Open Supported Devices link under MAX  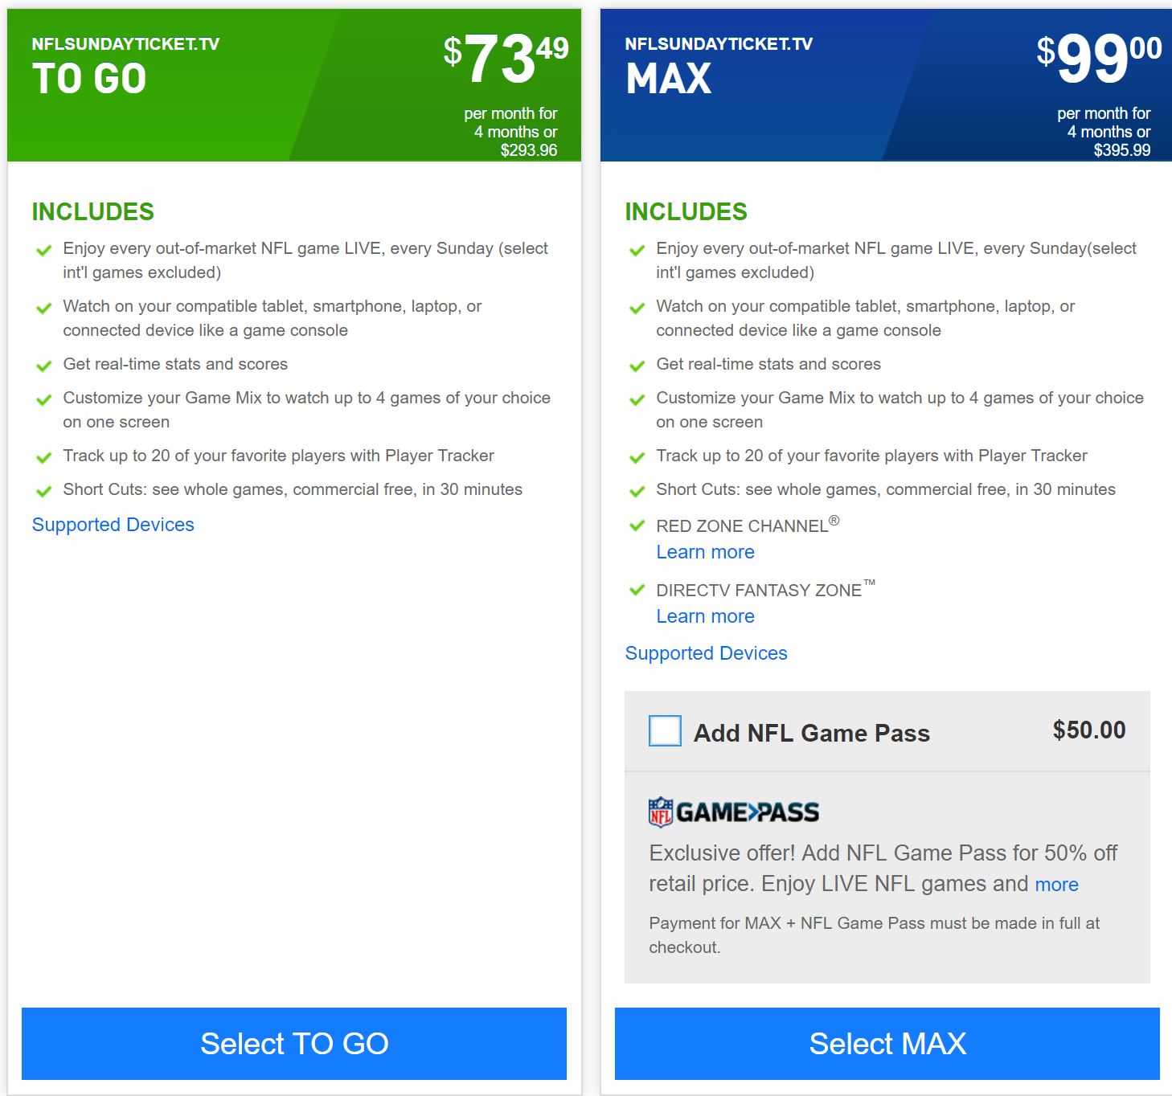(707, 653)
